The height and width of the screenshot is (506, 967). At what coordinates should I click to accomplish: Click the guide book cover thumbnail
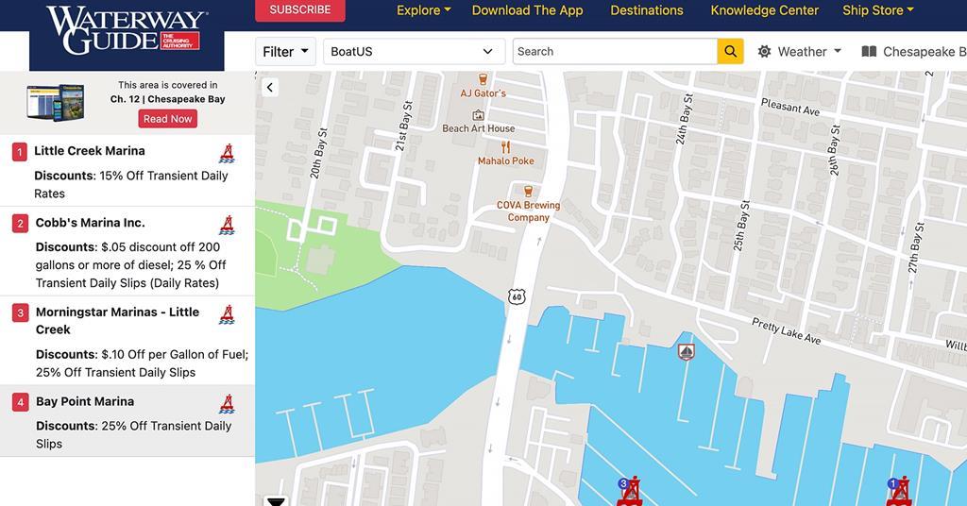tap(56, 102)
